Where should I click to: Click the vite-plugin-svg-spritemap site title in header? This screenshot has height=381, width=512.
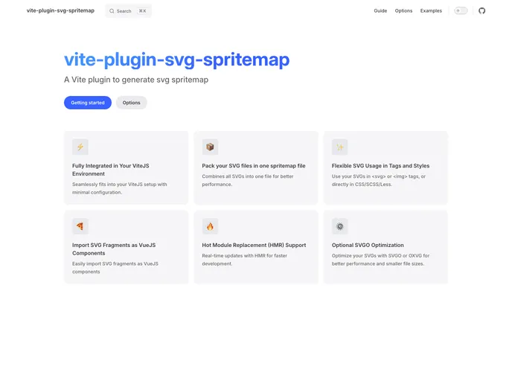(60, 10)
